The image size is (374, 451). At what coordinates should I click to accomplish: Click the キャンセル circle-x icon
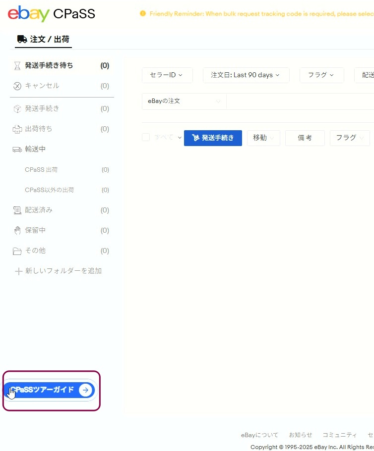[17, 86]
